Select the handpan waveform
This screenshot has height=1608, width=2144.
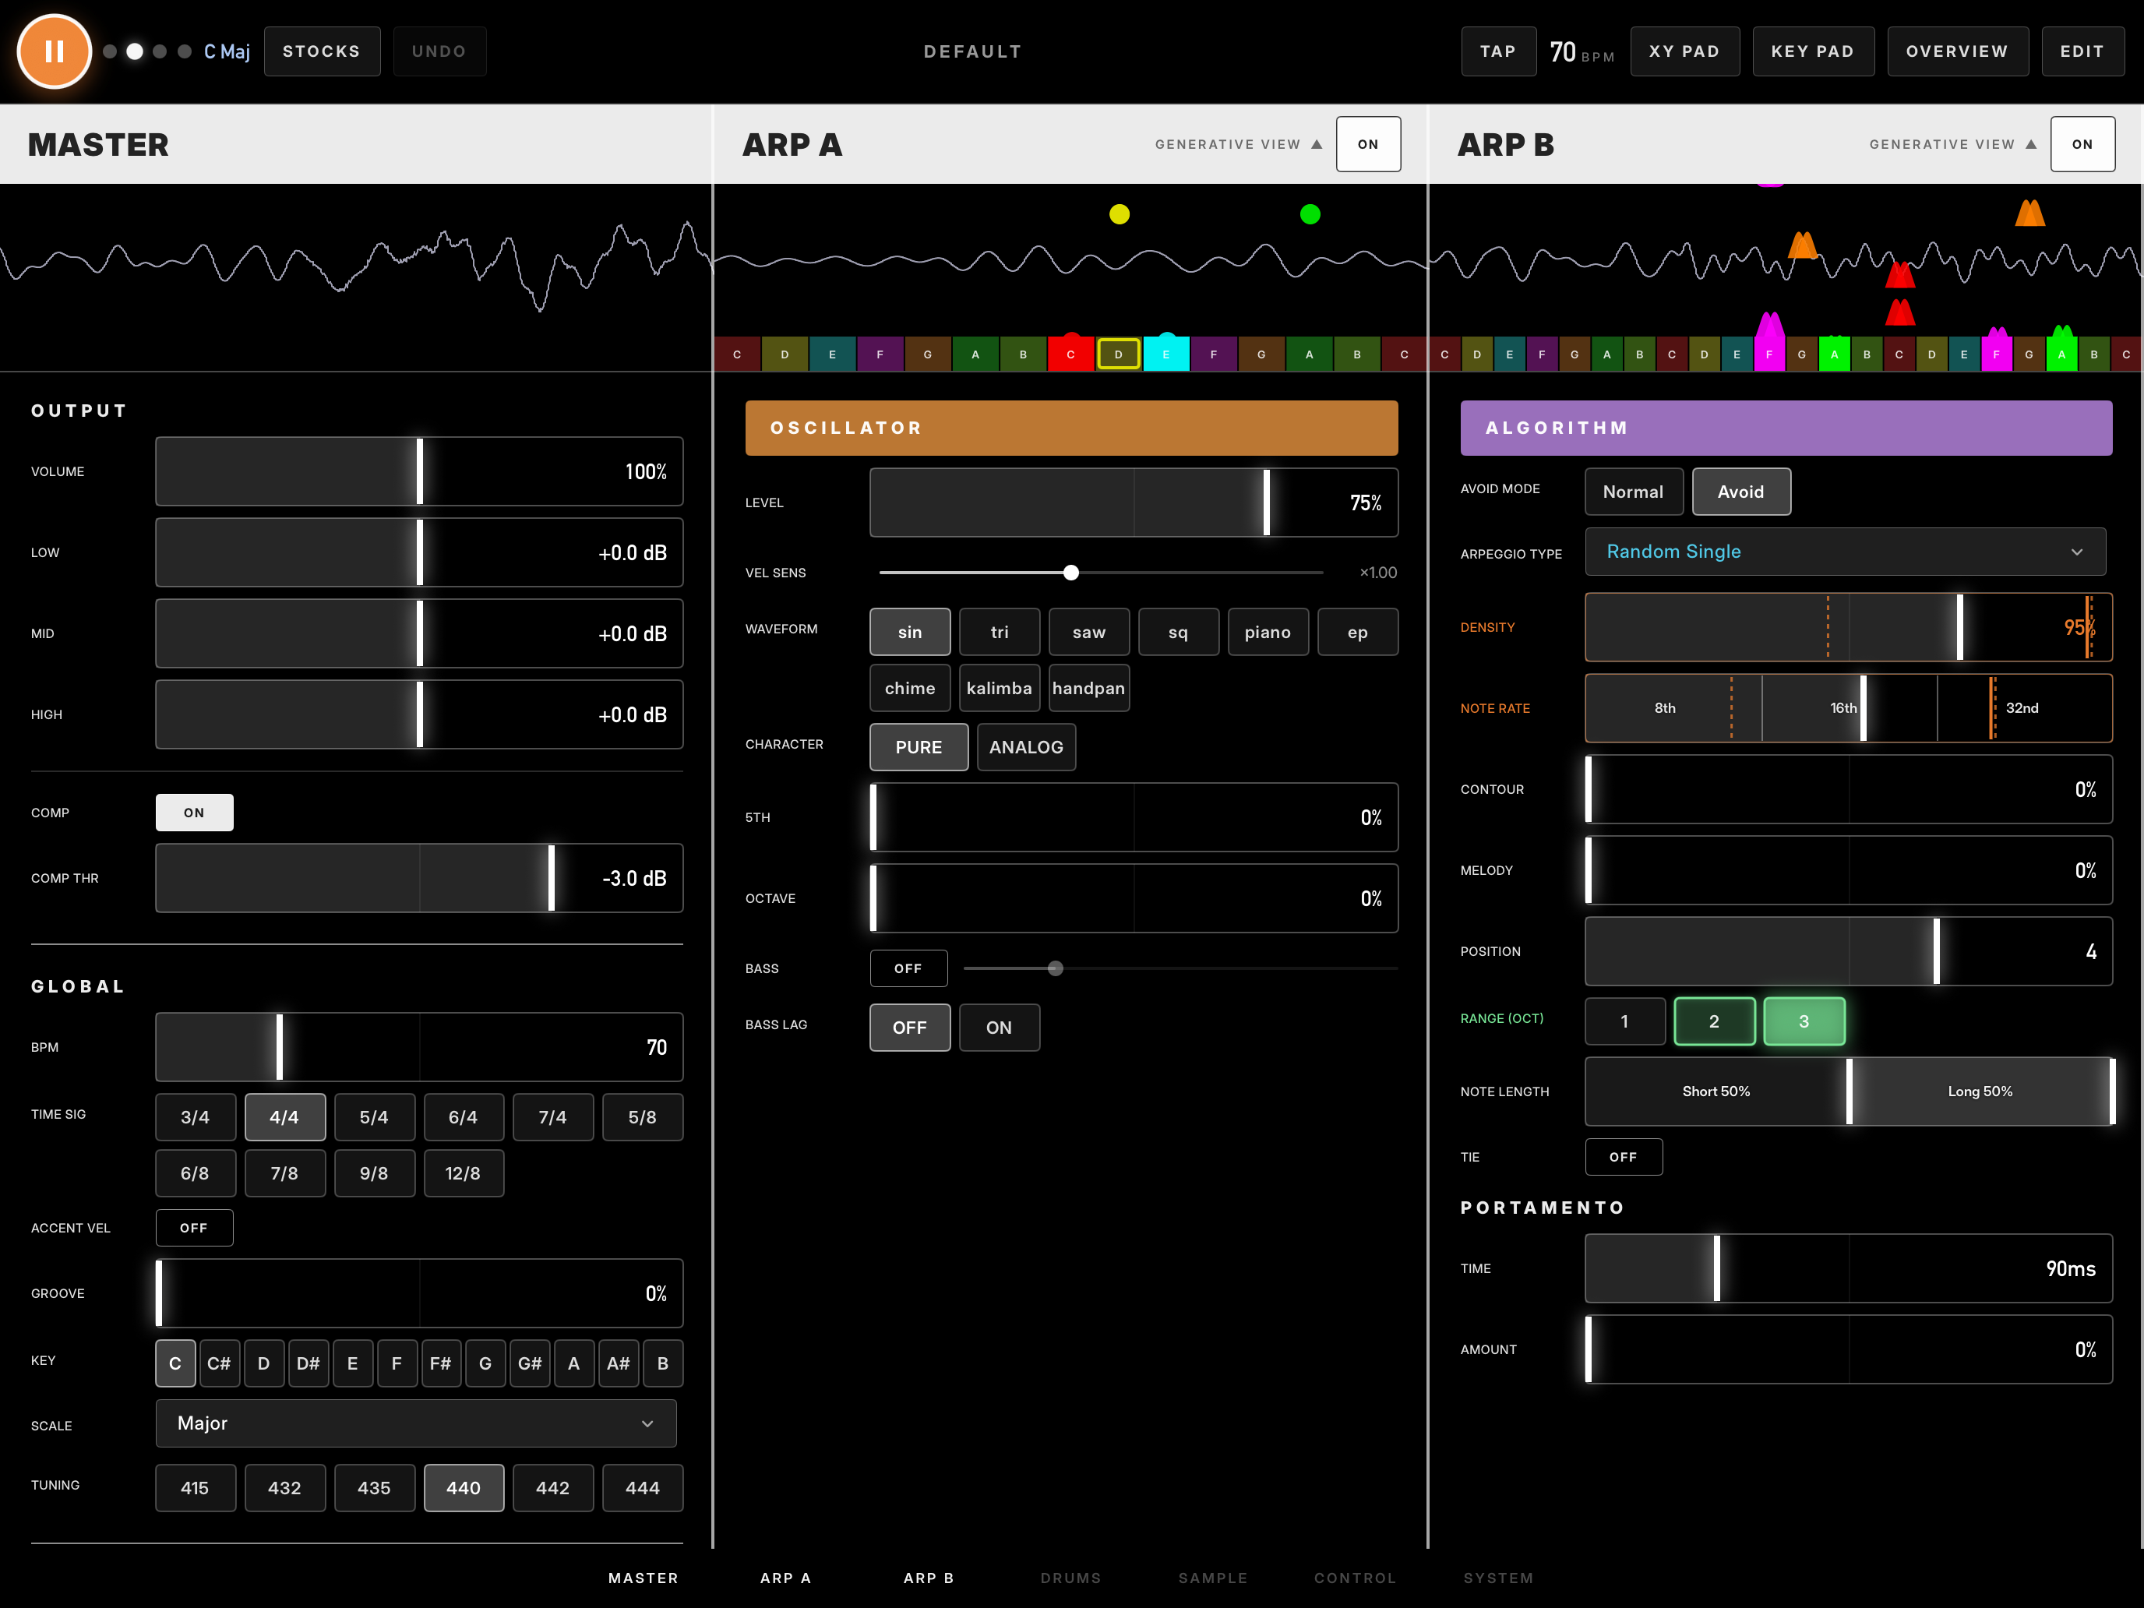(1088, 688)
